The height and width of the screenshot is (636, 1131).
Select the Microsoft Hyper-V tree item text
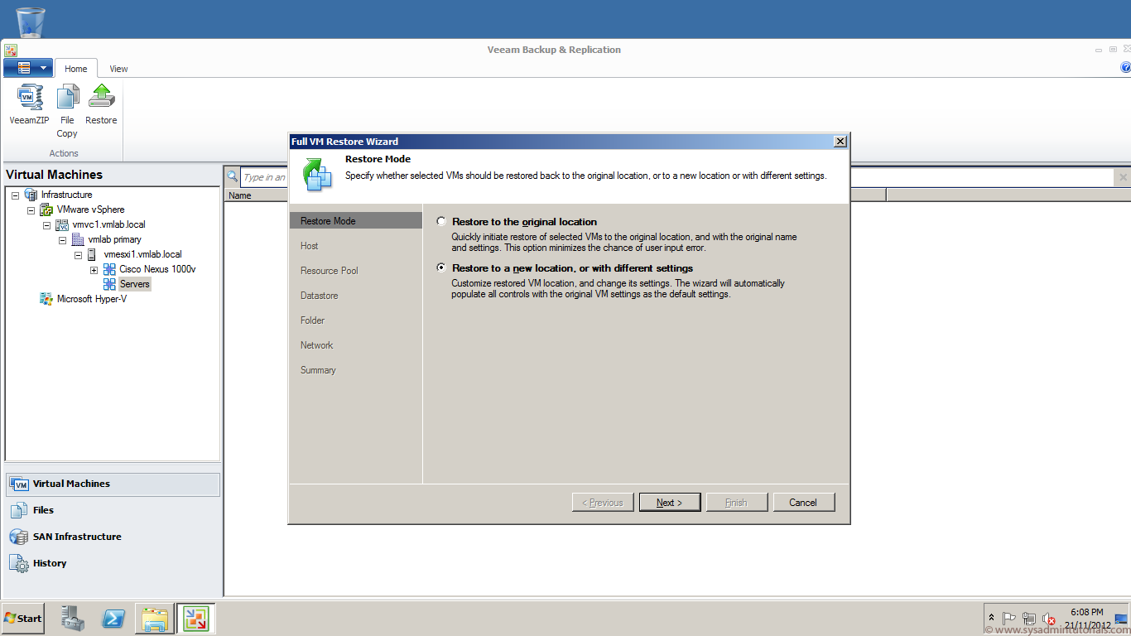[x=92, y=299]
